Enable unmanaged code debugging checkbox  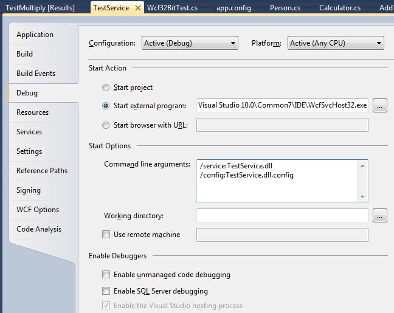pos(106,274)
